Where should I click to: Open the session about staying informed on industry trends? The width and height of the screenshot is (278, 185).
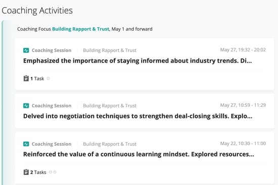137,61
